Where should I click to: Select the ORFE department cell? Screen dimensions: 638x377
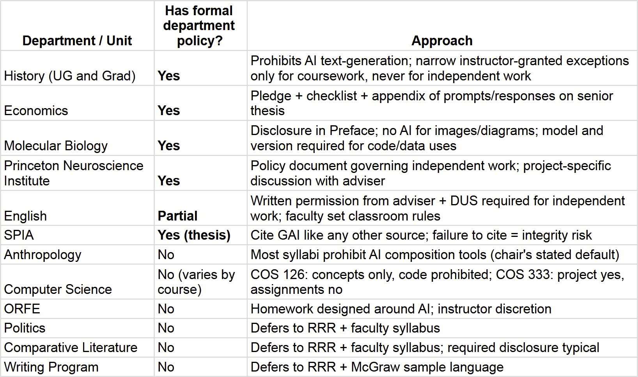77,309
